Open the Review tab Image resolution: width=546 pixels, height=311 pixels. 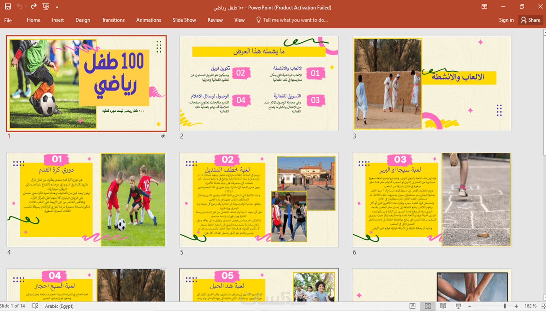(215, 20)
